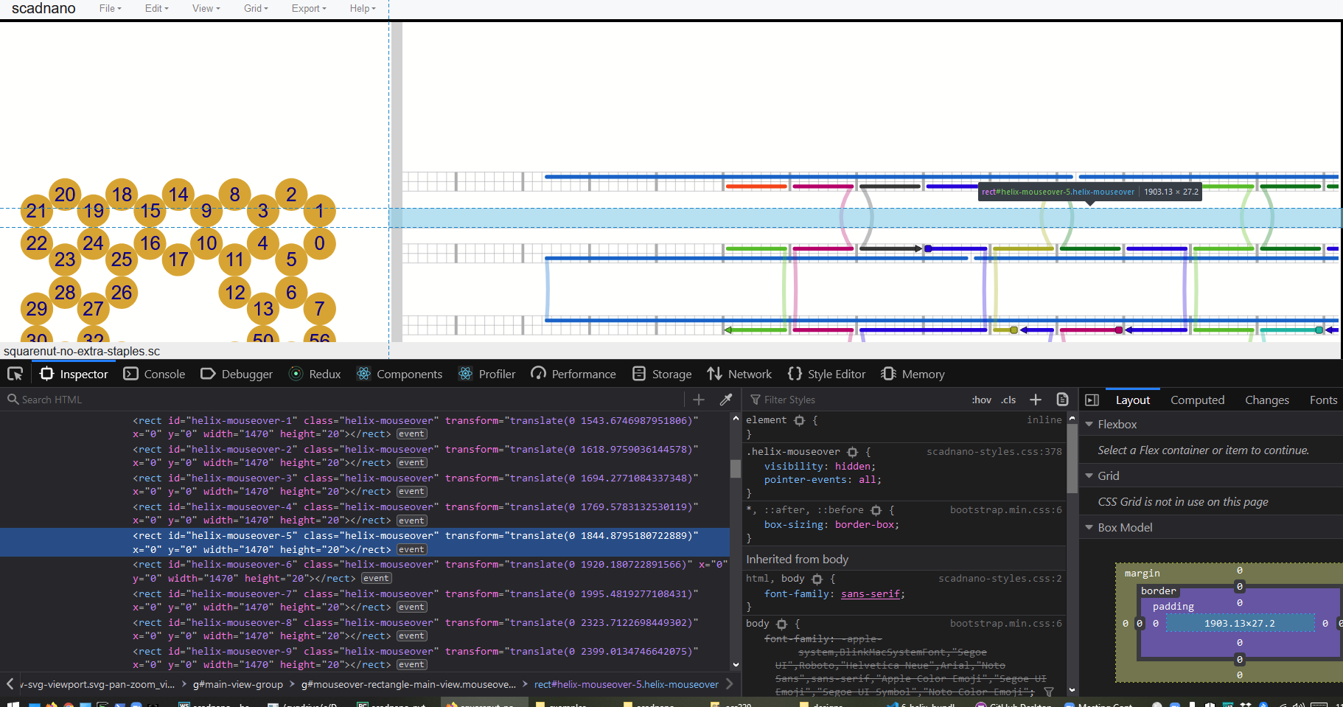Viewport: 1343px width, 707px height.
Task: Show event listeners for helix-mouseover-8
Action: (411, 636)
